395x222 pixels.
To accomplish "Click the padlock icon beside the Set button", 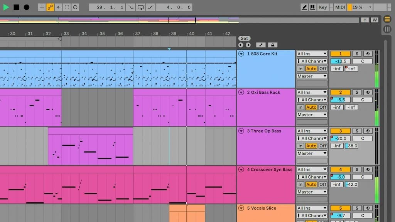I will [x=273, y=45].
